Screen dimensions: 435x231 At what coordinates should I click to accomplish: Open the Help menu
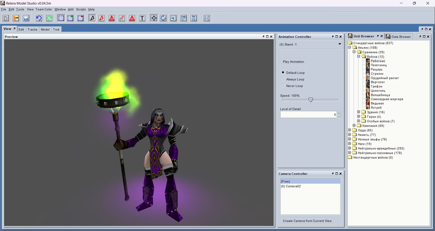[91, 9]
